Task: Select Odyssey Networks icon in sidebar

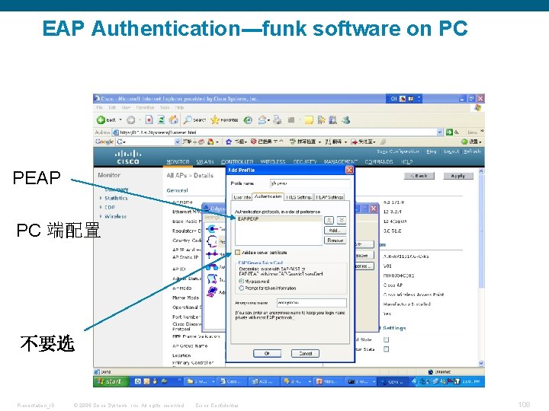Action: [212, 254]
